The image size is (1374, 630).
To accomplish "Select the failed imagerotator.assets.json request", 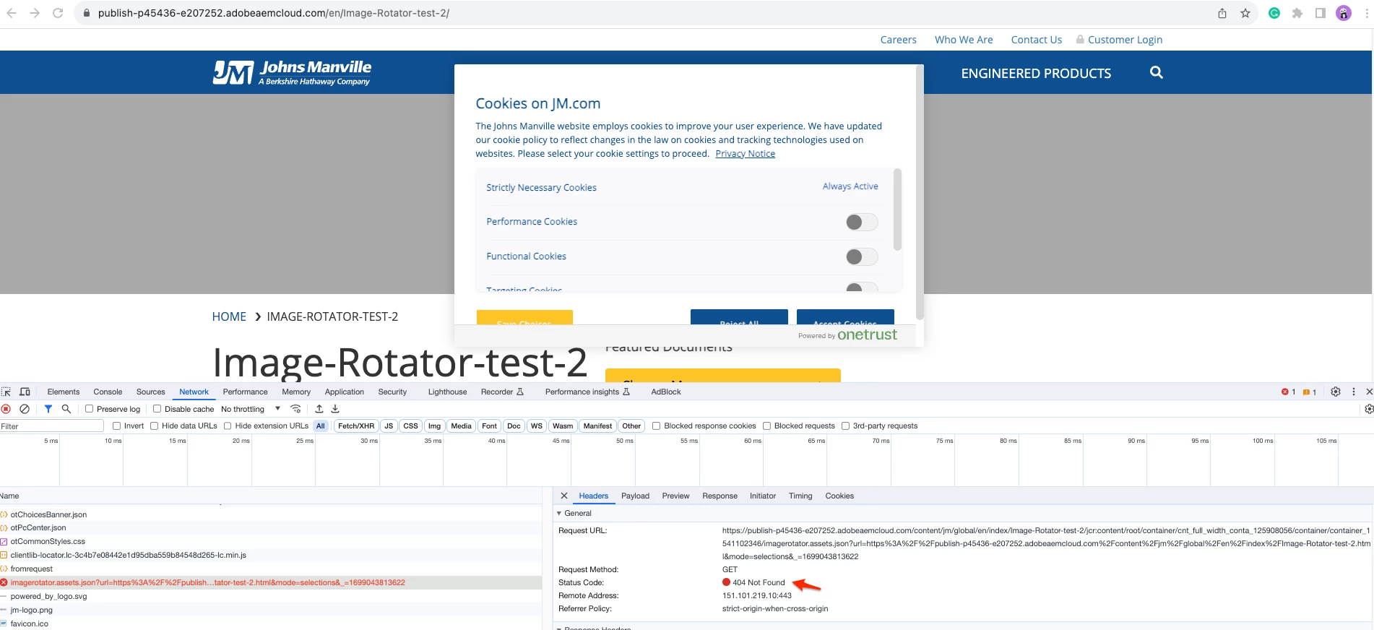I will point(271,582).
